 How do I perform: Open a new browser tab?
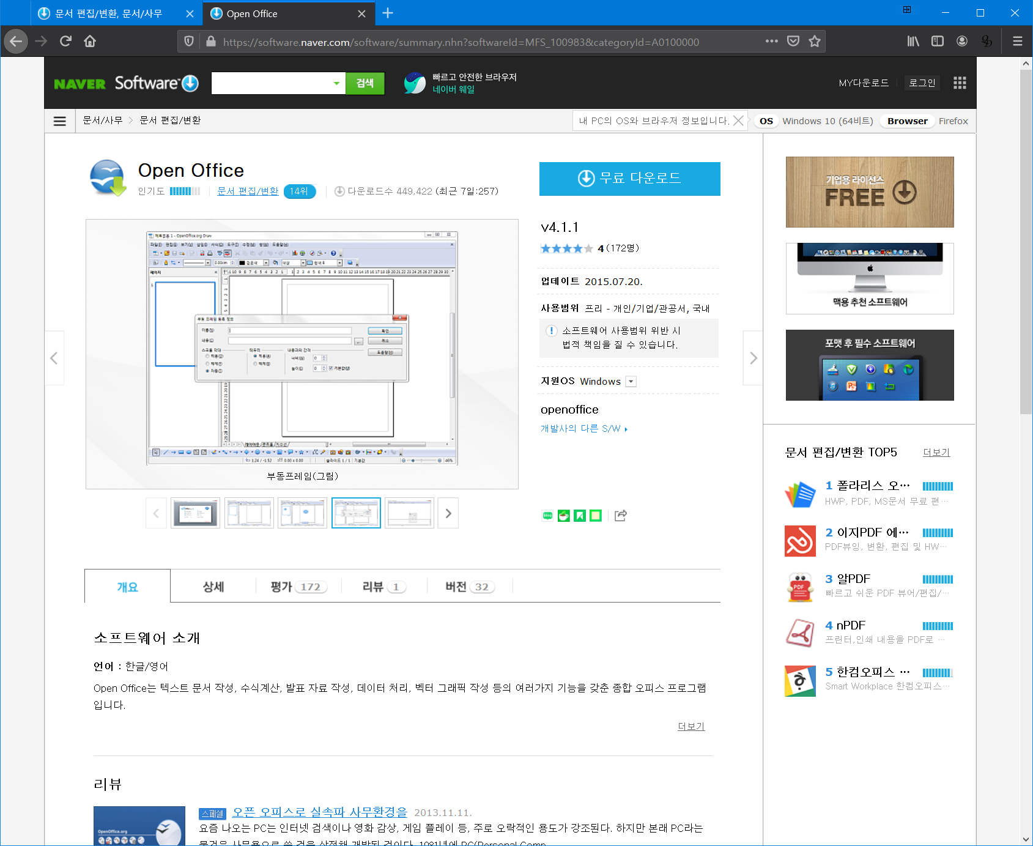coord(388,13)
